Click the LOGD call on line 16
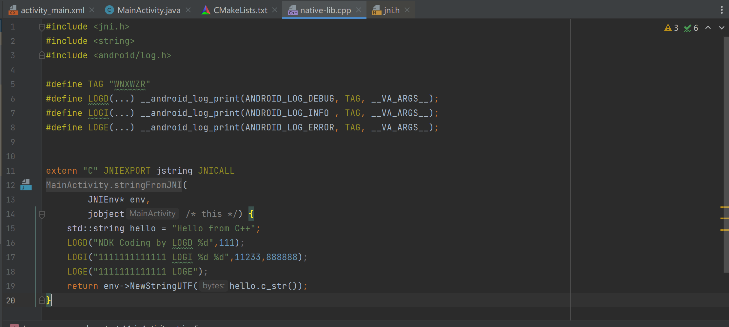Viewport: 729px width, 327px height. pyautogui.click(x=77, y=243)
